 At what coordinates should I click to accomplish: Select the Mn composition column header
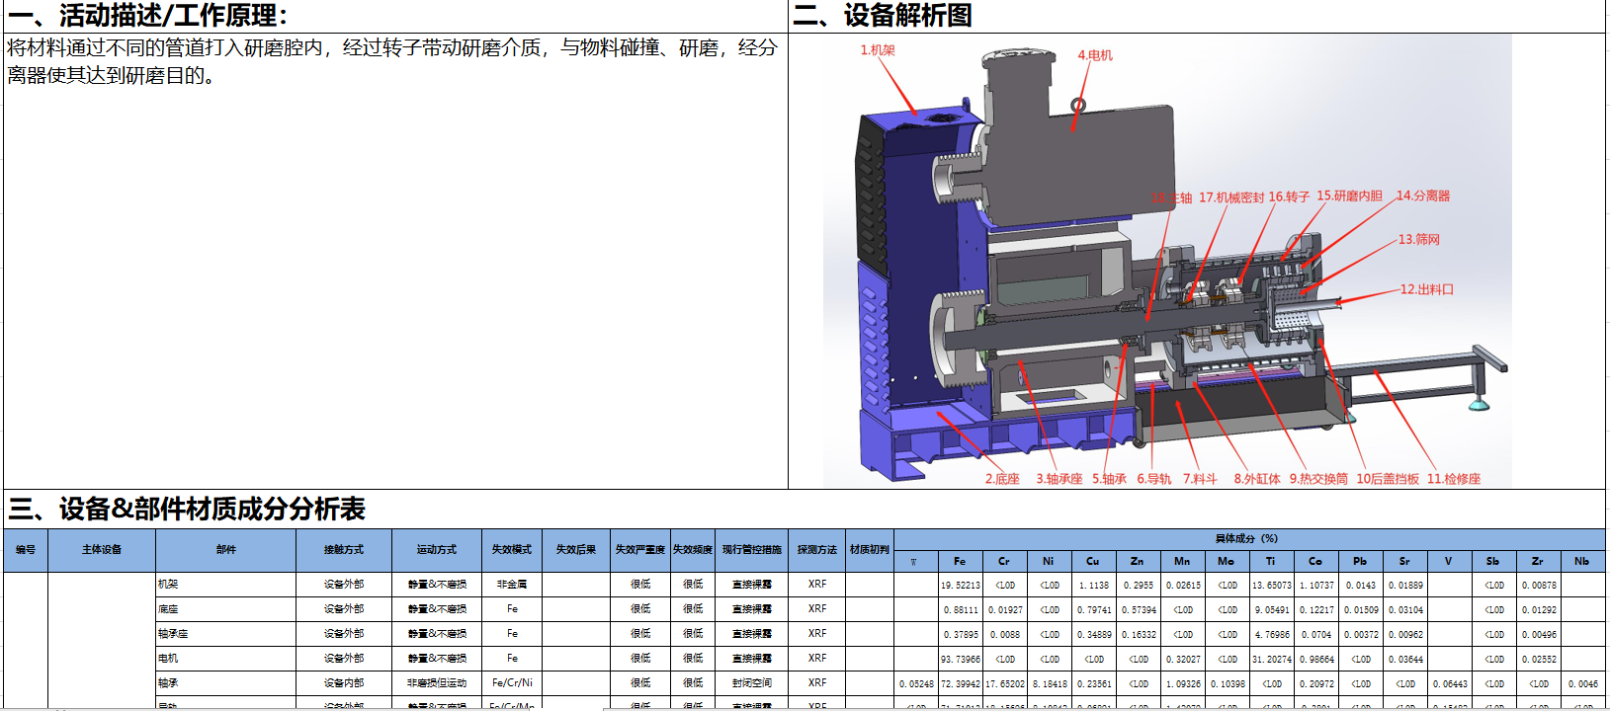(x=1182, y=561)
